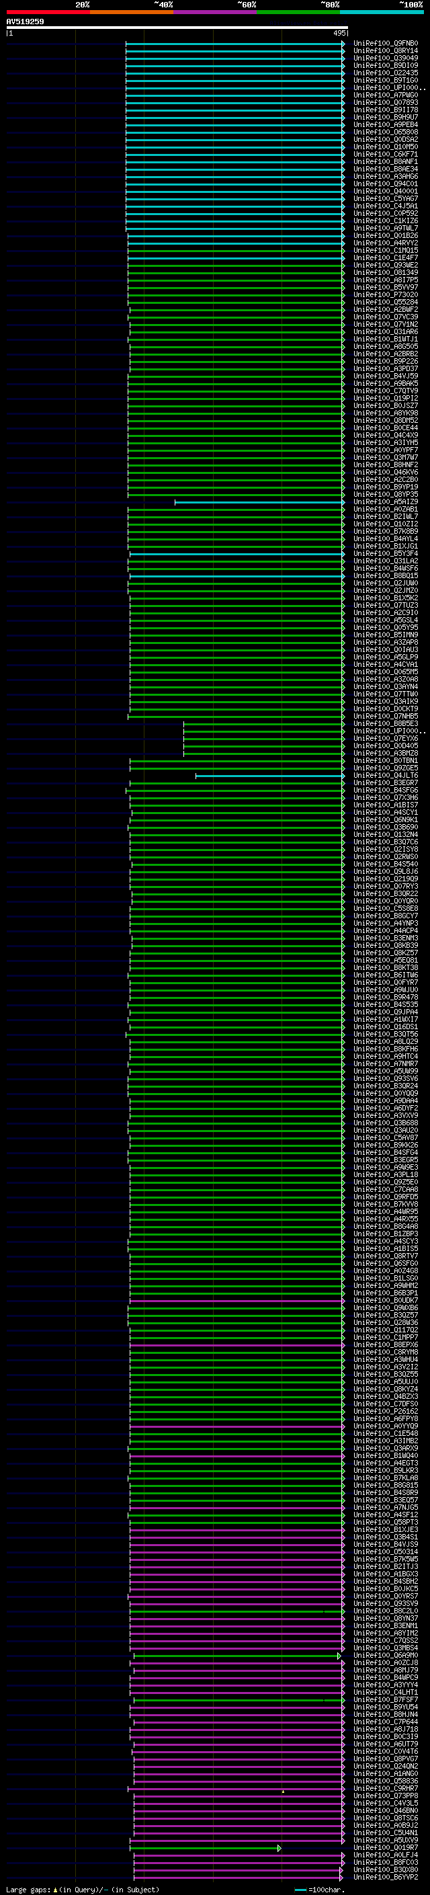Open hit UniRef100_Q39049
Screen dimensions: 430x1895
386,58
